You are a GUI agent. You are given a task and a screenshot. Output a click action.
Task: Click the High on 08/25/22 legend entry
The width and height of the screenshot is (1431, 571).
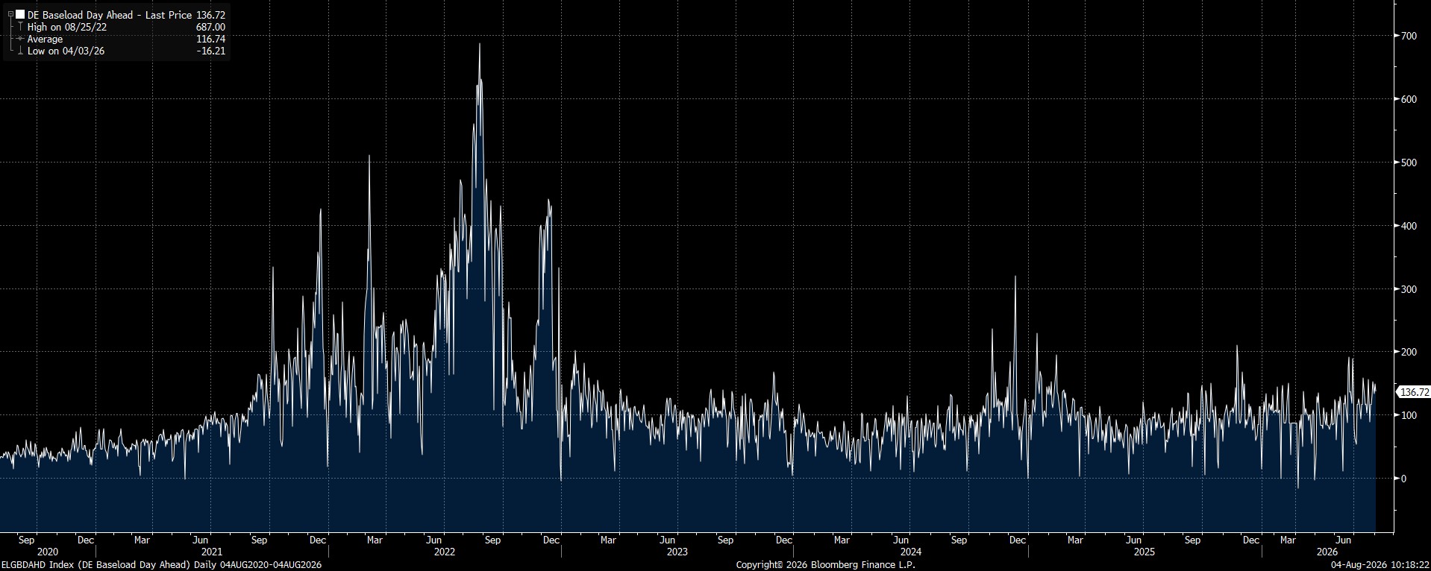67,27
